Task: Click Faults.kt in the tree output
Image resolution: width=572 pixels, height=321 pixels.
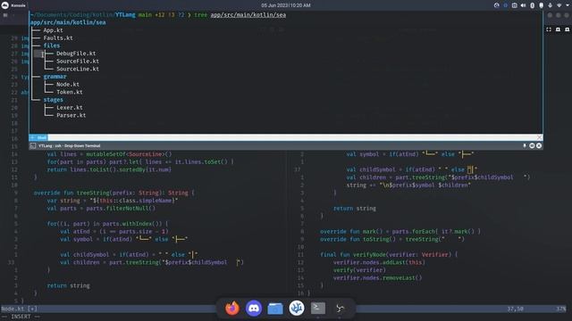Action: coord(58,37)
